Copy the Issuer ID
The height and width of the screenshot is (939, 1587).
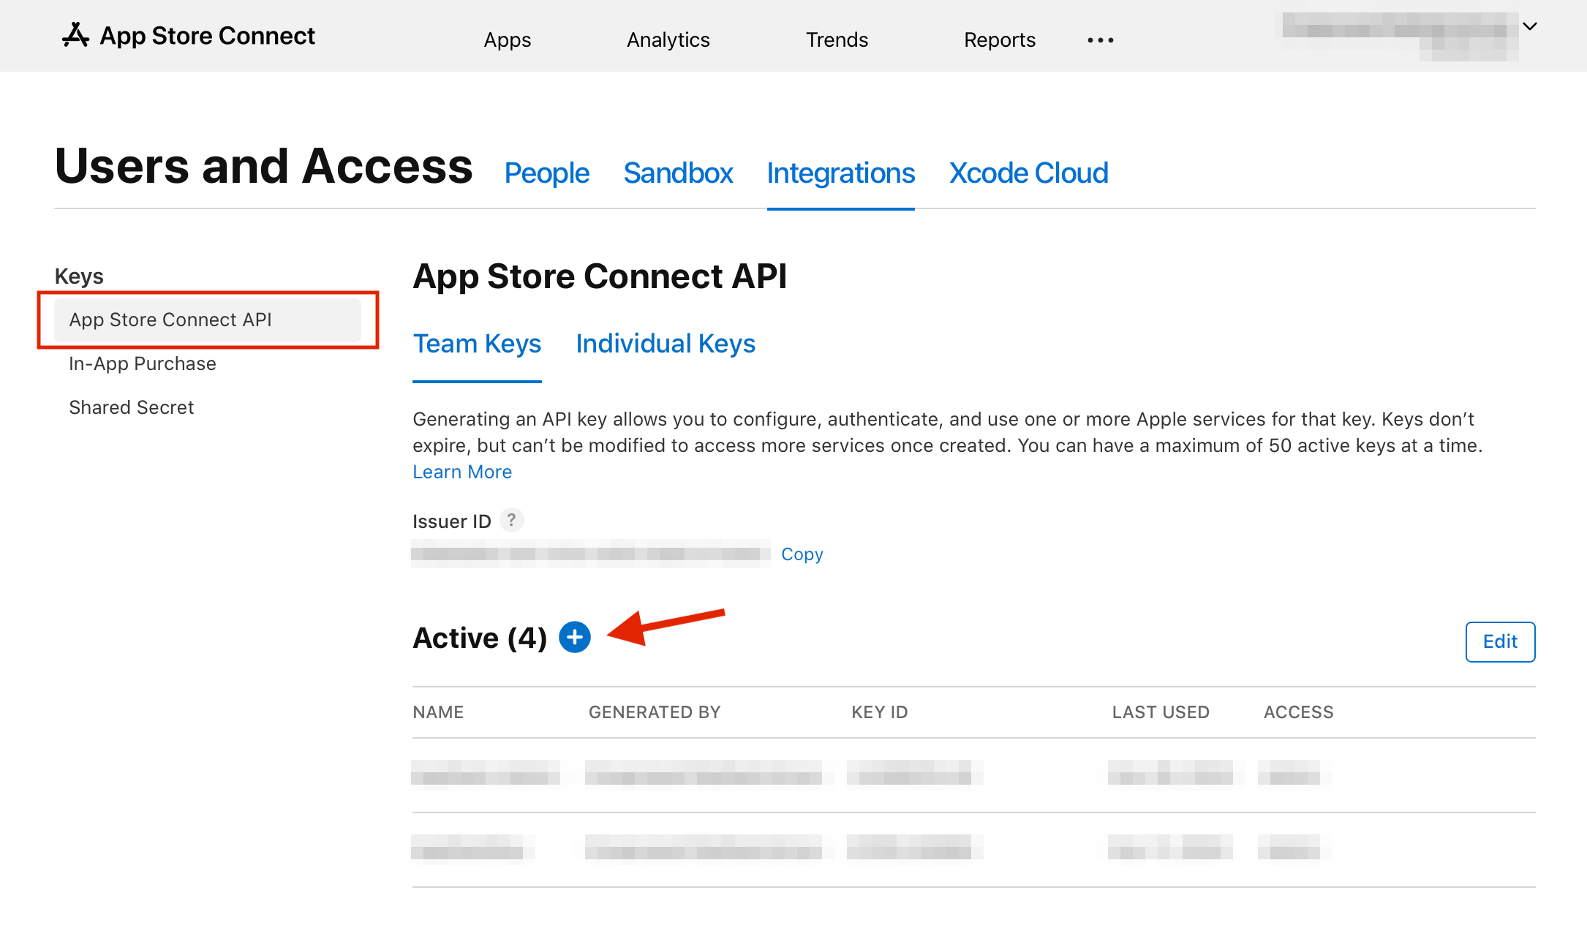[802, 554]
